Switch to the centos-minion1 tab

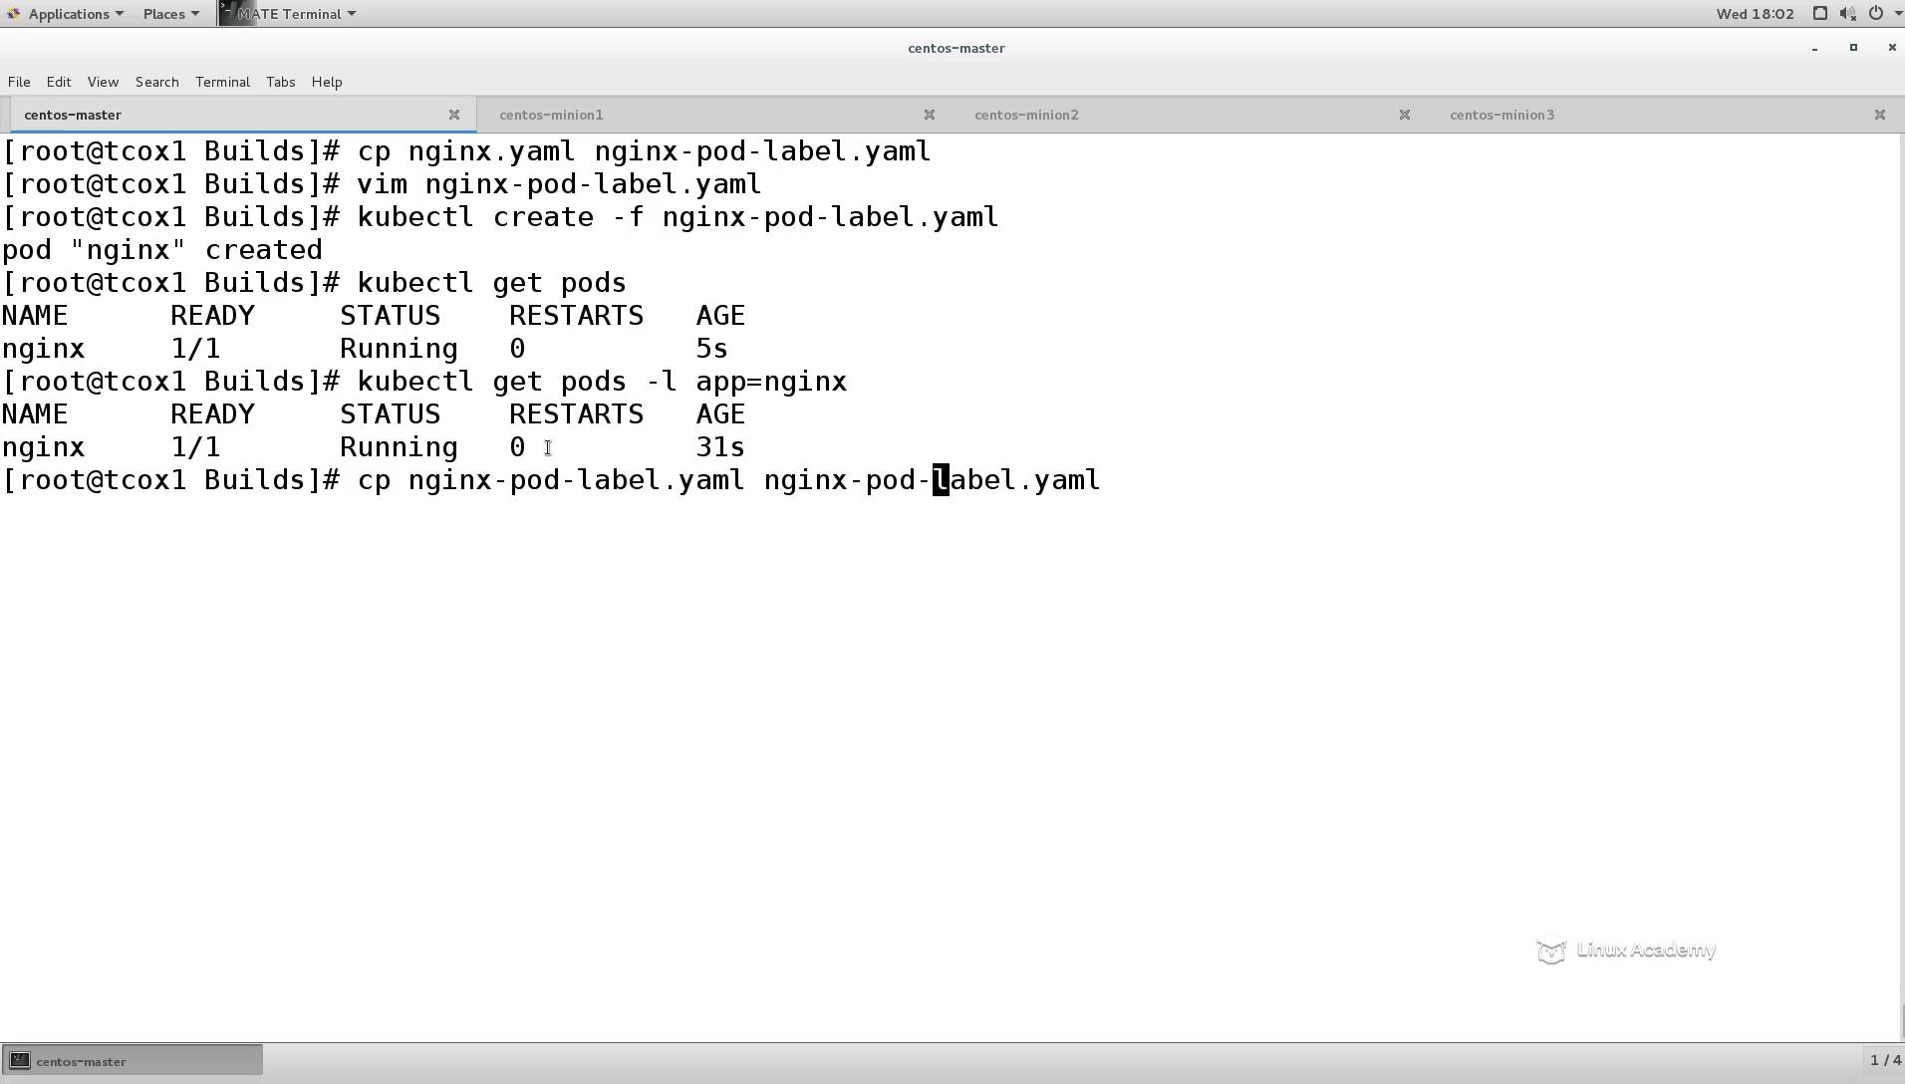[x=713, y=115]
